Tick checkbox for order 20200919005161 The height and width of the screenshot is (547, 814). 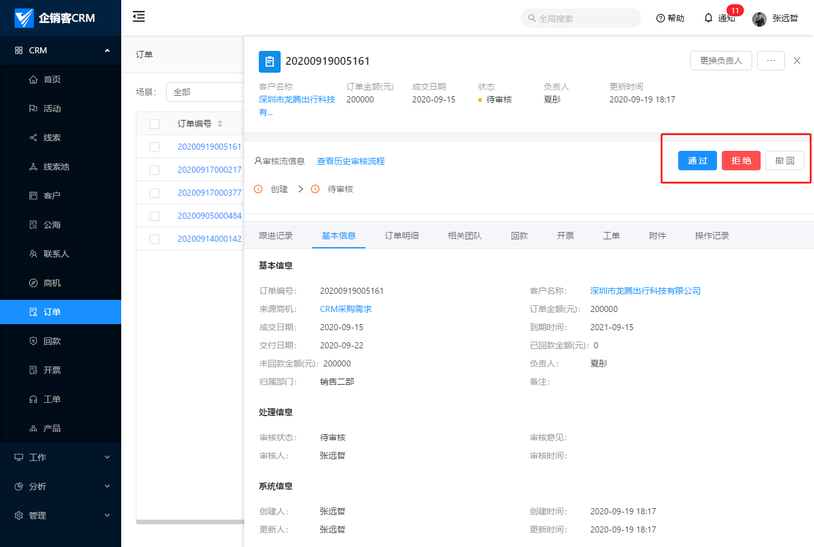coord(155,147)
